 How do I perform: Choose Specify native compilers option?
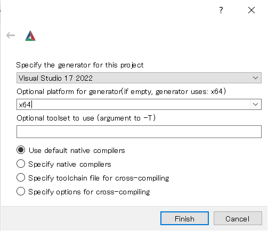coord(21,164)
